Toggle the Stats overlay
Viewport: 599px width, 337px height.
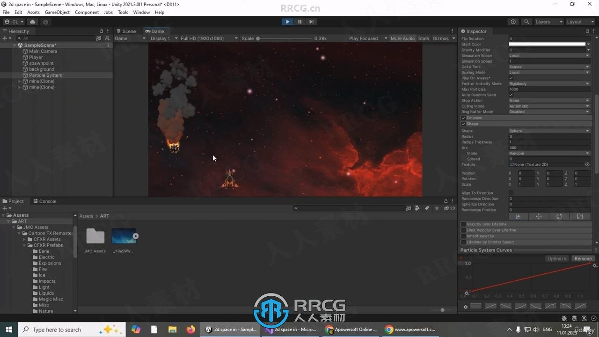click(x=424, y=38)
